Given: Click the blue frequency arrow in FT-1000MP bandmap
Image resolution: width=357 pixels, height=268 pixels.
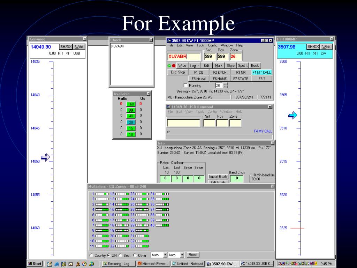Looking at the screenshot, I should (x=293, y=115).
